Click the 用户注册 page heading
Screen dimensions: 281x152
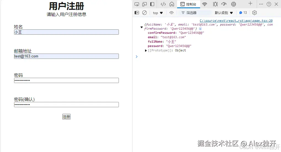coord(66,6)
